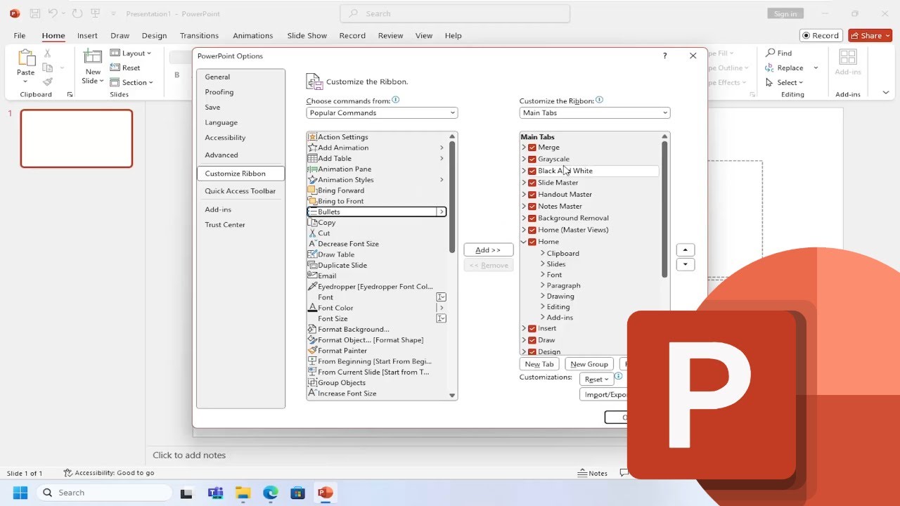Toggle the Slide Master checkbox
This screenshot has height=506, width=900.
[x=532, y=183]
